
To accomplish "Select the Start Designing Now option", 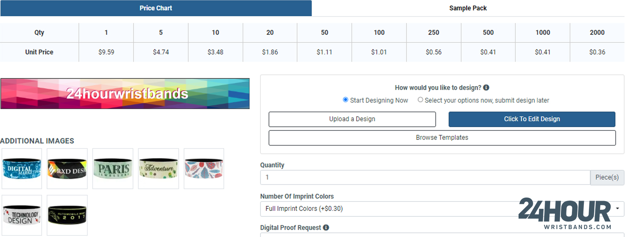I will 346,100.
